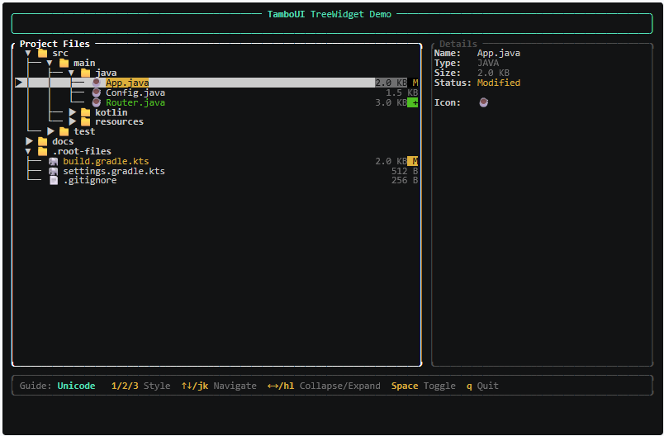
Task: Select the test folder label
Action: click(84, 131)
